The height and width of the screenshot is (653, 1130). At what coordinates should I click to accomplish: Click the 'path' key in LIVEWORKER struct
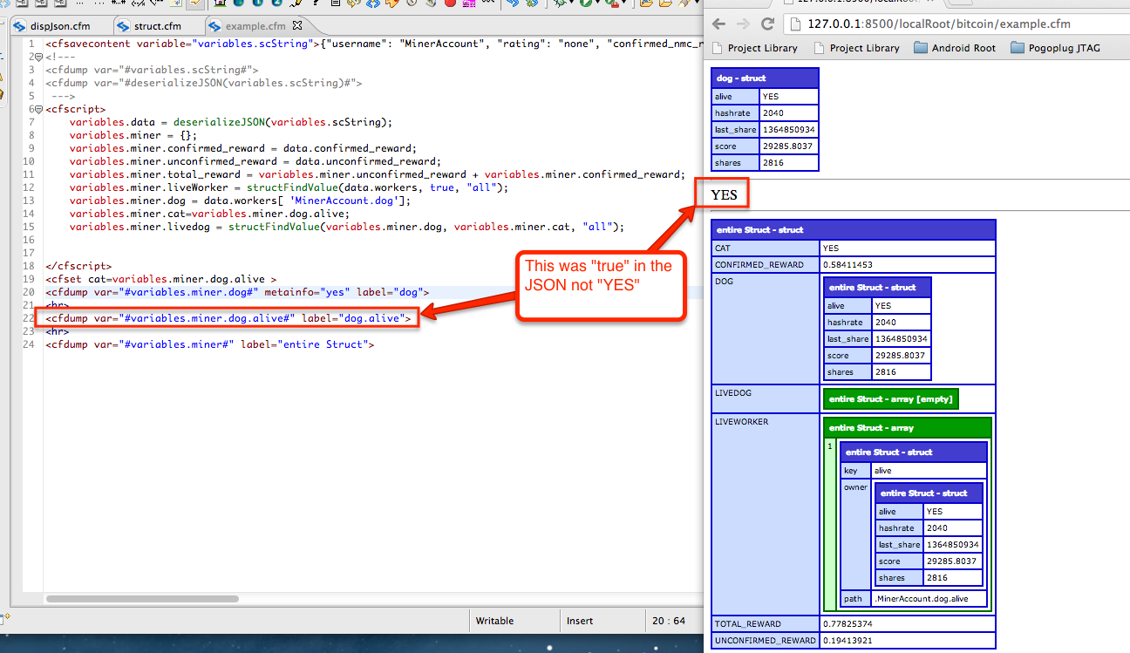(x=855, y=598)
